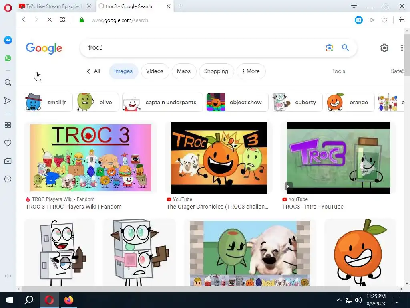Image resolution: width=410 pixels, height=308 pixels.
Task: Open Messenger in the Opera sidebar
Action: pos(8,40)
